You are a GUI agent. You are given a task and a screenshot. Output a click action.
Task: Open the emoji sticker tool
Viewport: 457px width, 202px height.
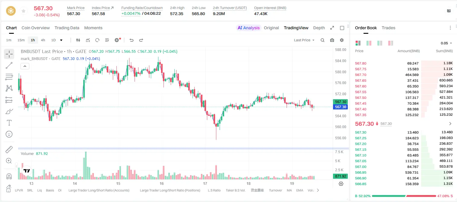(x=9, y=134)
